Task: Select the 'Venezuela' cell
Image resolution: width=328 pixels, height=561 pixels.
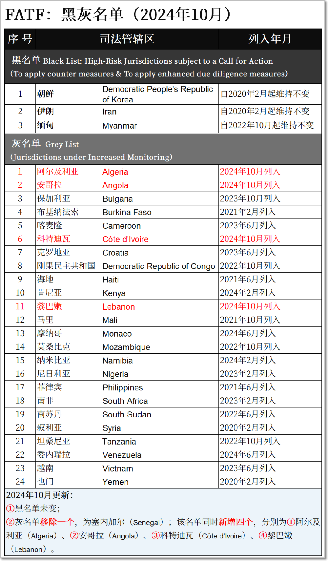Action: (160, 455)
